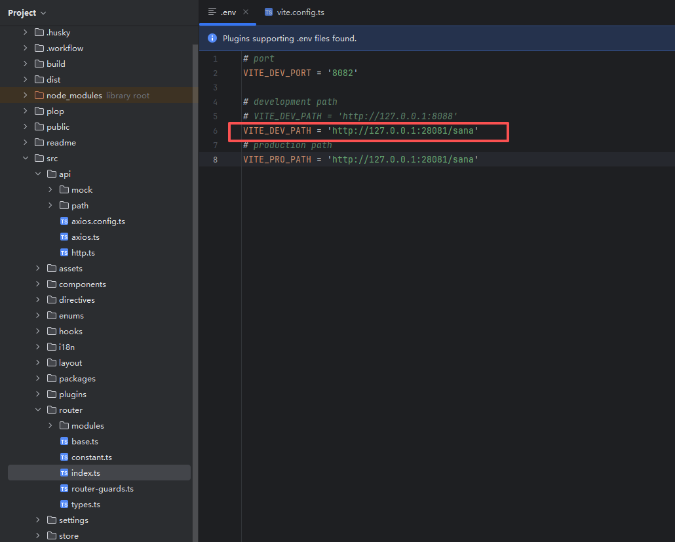Click the TS file icon of http.ts

pyautogui.click(x=64, y=253)
